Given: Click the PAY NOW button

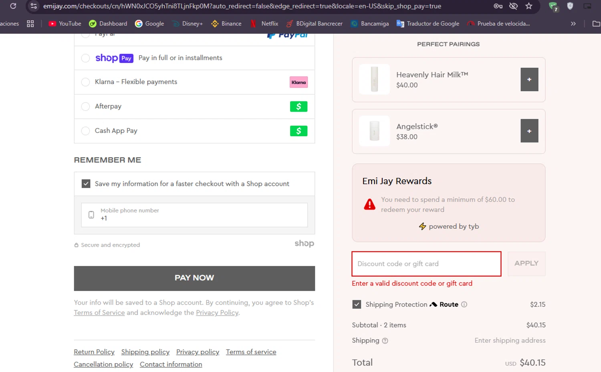Looking at the screenshot, I should click(x=194, y=278).
